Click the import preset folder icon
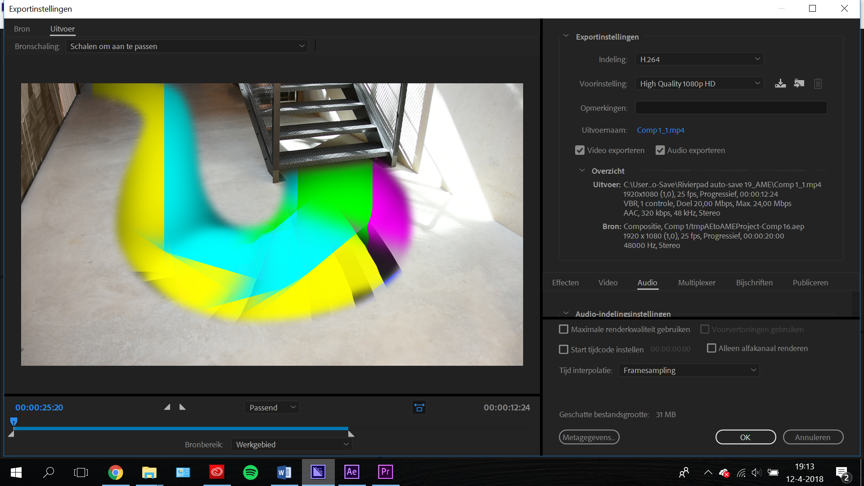The width and height of the screenshot is (864, 486). click(x=799, y=83)
